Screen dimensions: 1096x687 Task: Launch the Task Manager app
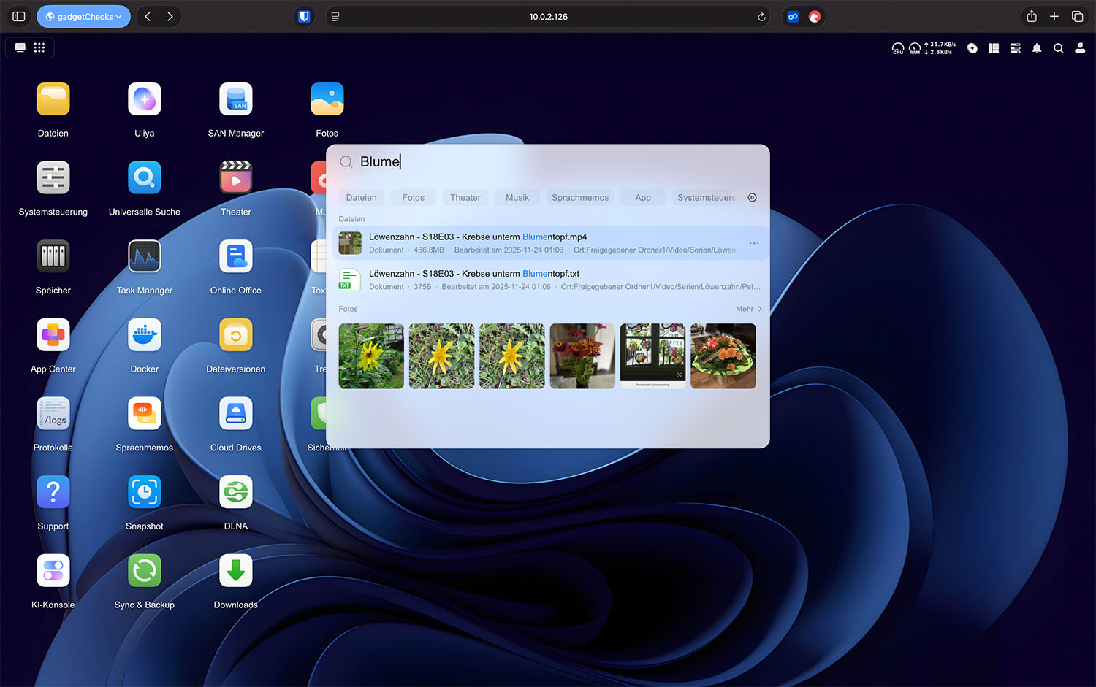pos(144,257)
